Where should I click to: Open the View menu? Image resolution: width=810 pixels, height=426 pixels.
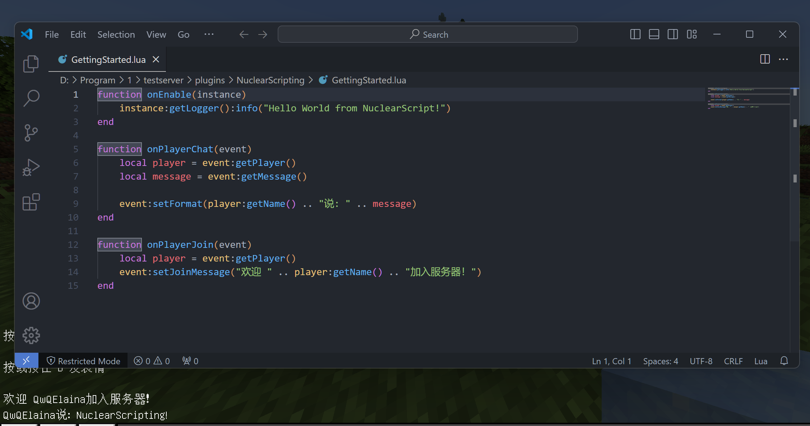click(x=156, y=34)
